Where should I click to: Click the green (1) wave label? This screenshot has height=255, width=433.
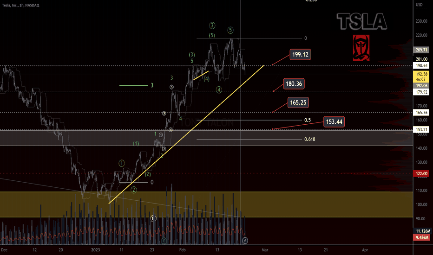pyautogui.click(x=136, y=143)
